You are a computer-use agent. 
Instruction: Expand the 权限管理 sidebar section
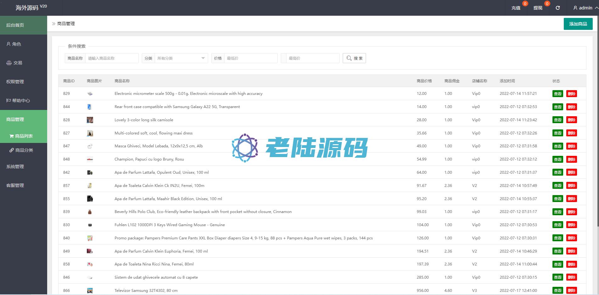(x=15, y=82)
